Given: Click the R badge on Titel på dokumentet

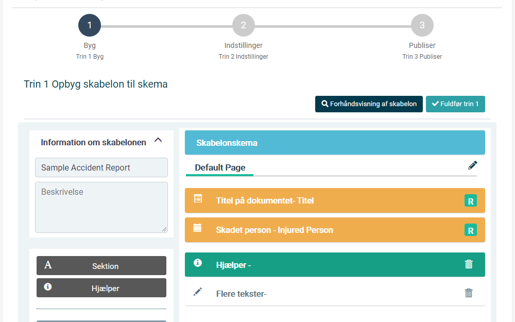Looking at the screenshot, I should tap(471, 201).
